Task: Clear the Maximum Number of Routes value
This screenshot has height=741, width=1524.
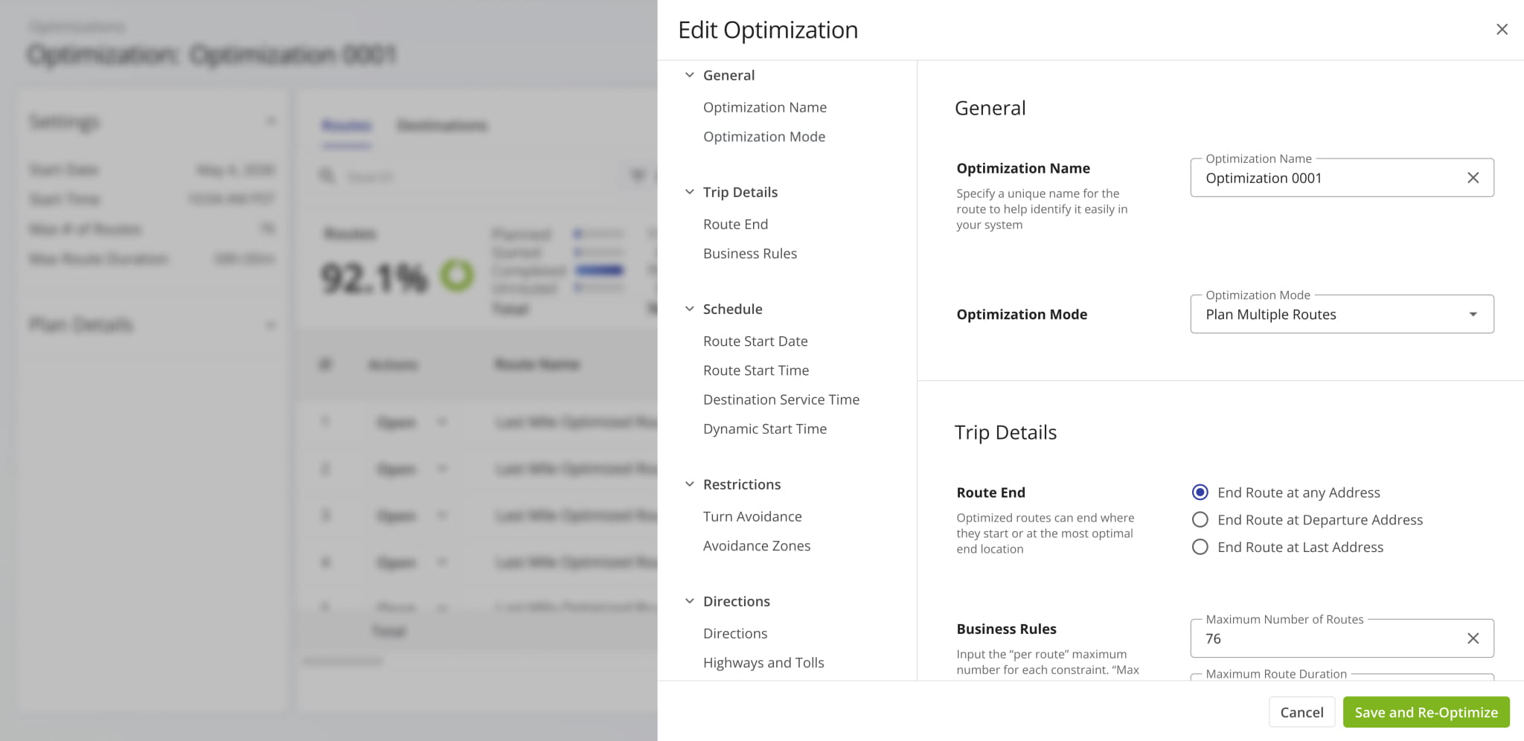Action: (x=1473, y=638)
